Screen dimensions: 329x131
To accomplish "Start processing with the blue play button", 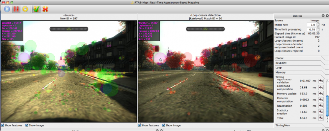I will (7, 9).
